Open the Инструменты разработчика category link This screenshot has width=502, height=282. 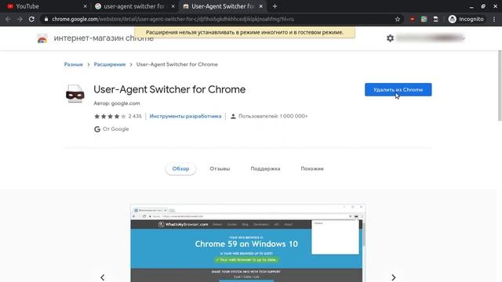point(185,116)
